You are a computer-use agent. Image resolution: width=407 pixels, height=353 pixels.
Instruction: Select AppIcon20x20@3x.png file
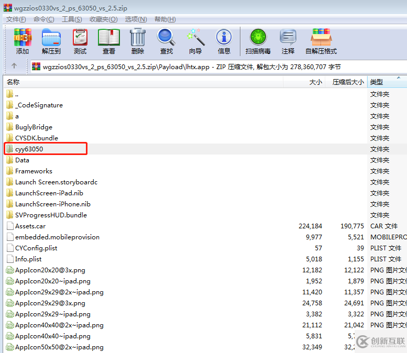coord(46,270)
